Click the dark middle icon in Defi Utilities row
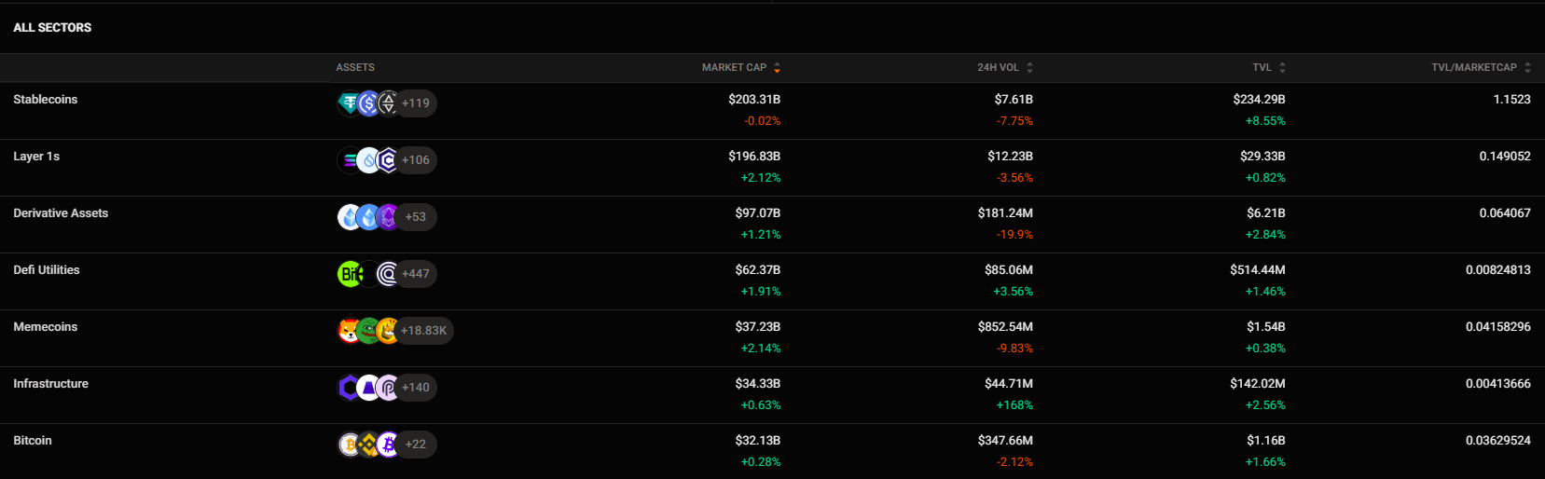This screenshot has height=479, width=1545. 369,274
